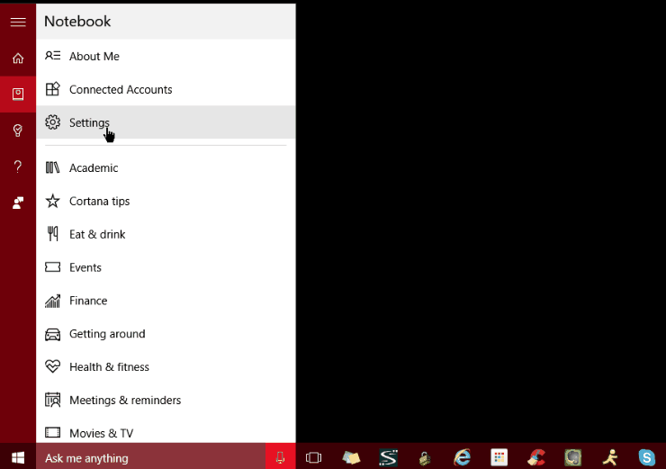Open Feedback icon in Cortana sidebar
The width and height of the screenshot is (666, 469).
click(x=18, y=203)
